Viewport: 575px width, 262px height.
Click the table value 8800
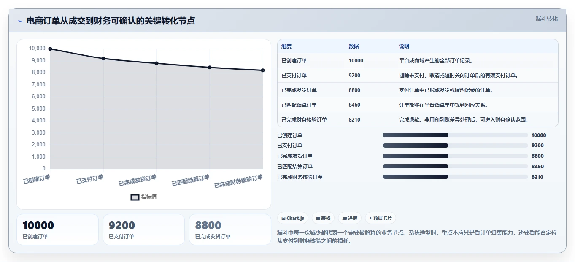tap(355, 90)
